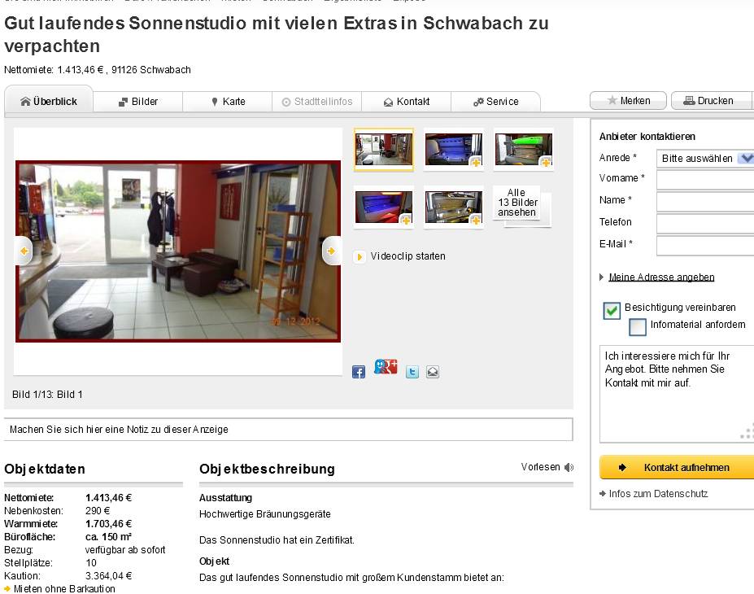Play the Videoclip starten icon
The width and height of the screenshot is (754, 594).
pyautogui.click(x=359, y=257)
